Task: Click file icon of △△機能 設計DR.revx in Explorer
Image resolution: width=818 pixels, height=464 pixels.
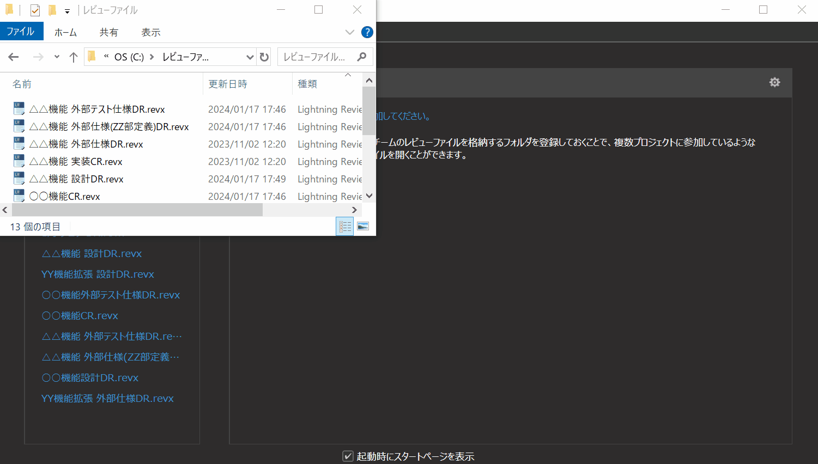Action: (19, 179)
